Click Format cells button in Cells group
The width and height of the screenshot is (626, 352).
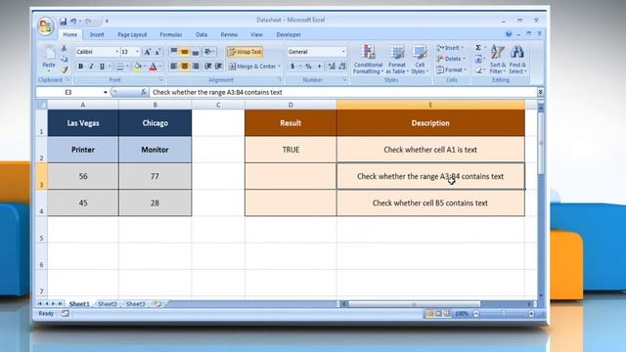pos(451,69)
